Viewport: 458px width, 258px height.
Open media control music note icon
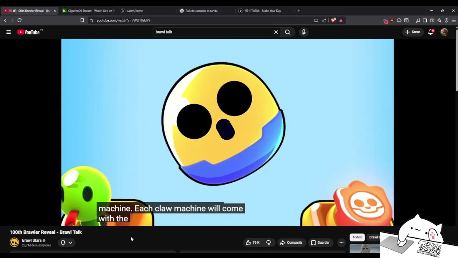click(x=418, y=20)
